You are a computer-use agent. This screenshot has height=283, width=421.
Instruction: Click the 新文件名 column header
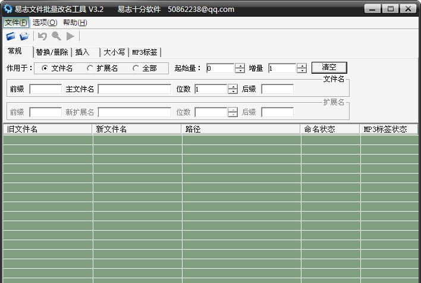point(137,129)
